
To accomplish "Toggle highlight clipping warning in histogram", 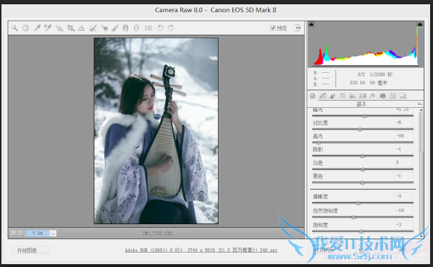I will tap(420, 24).
